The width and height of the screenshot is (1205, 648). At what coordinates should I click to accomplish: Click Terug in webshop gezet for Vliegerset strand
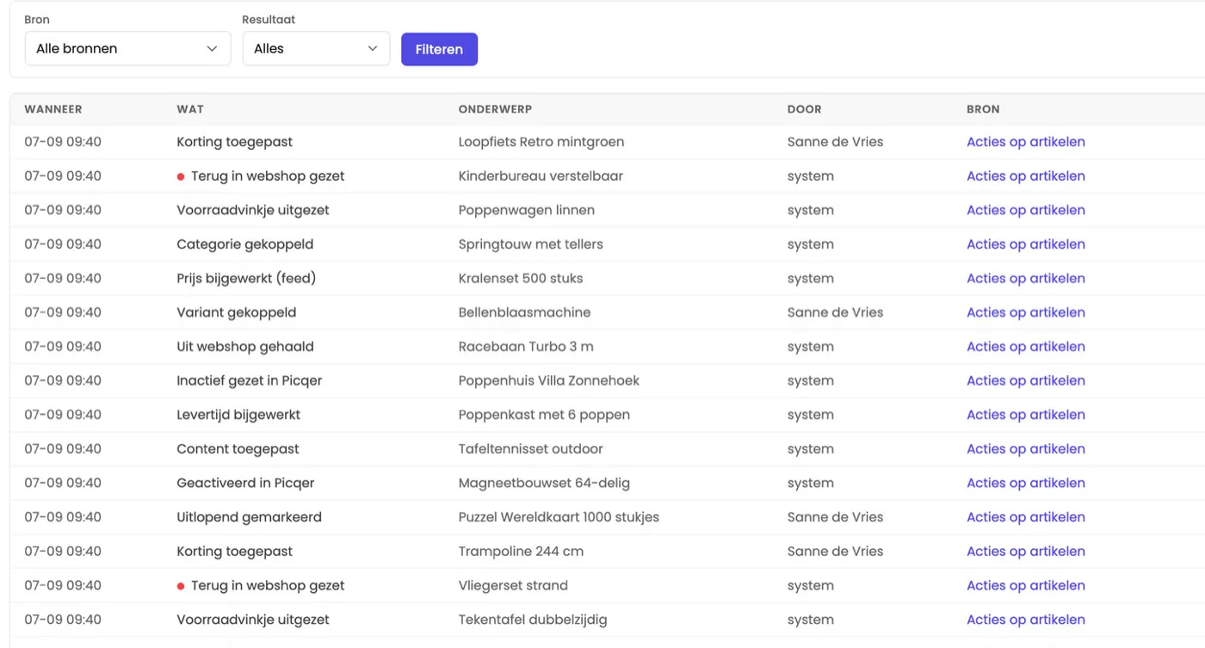(x=268, y=585)
